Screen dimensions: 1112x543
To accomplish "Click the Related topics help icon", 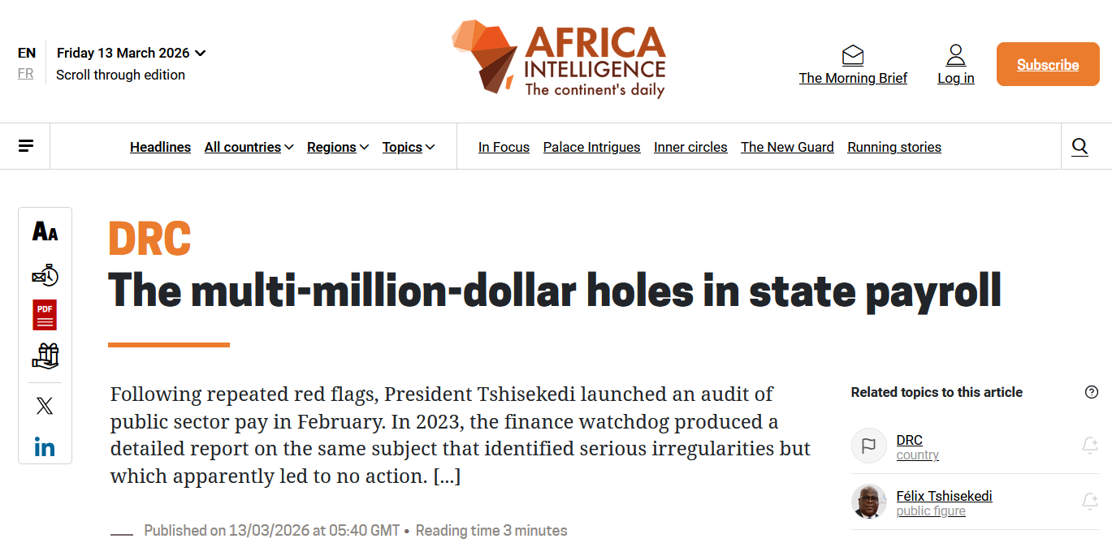I will (1092, 392).
